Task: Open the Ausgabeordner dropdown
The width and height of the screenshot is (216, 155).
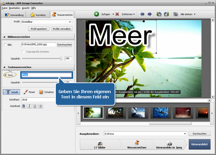Action: 185,134
